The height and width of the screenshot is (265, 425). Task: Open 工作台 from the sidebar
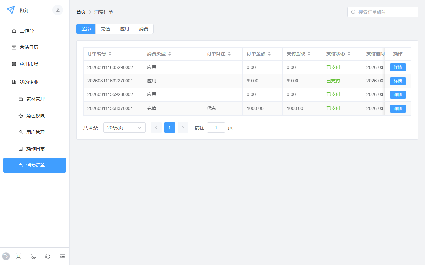[27, 31]
